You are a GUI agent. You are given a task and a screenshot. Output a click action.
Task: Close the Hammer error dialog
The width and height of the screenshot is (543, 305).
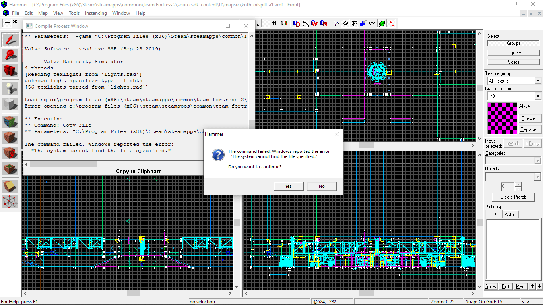tap(337, 134)
